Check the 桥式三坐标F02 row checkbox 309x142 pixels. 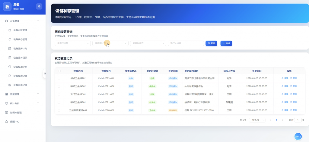(x=59, y=78)
